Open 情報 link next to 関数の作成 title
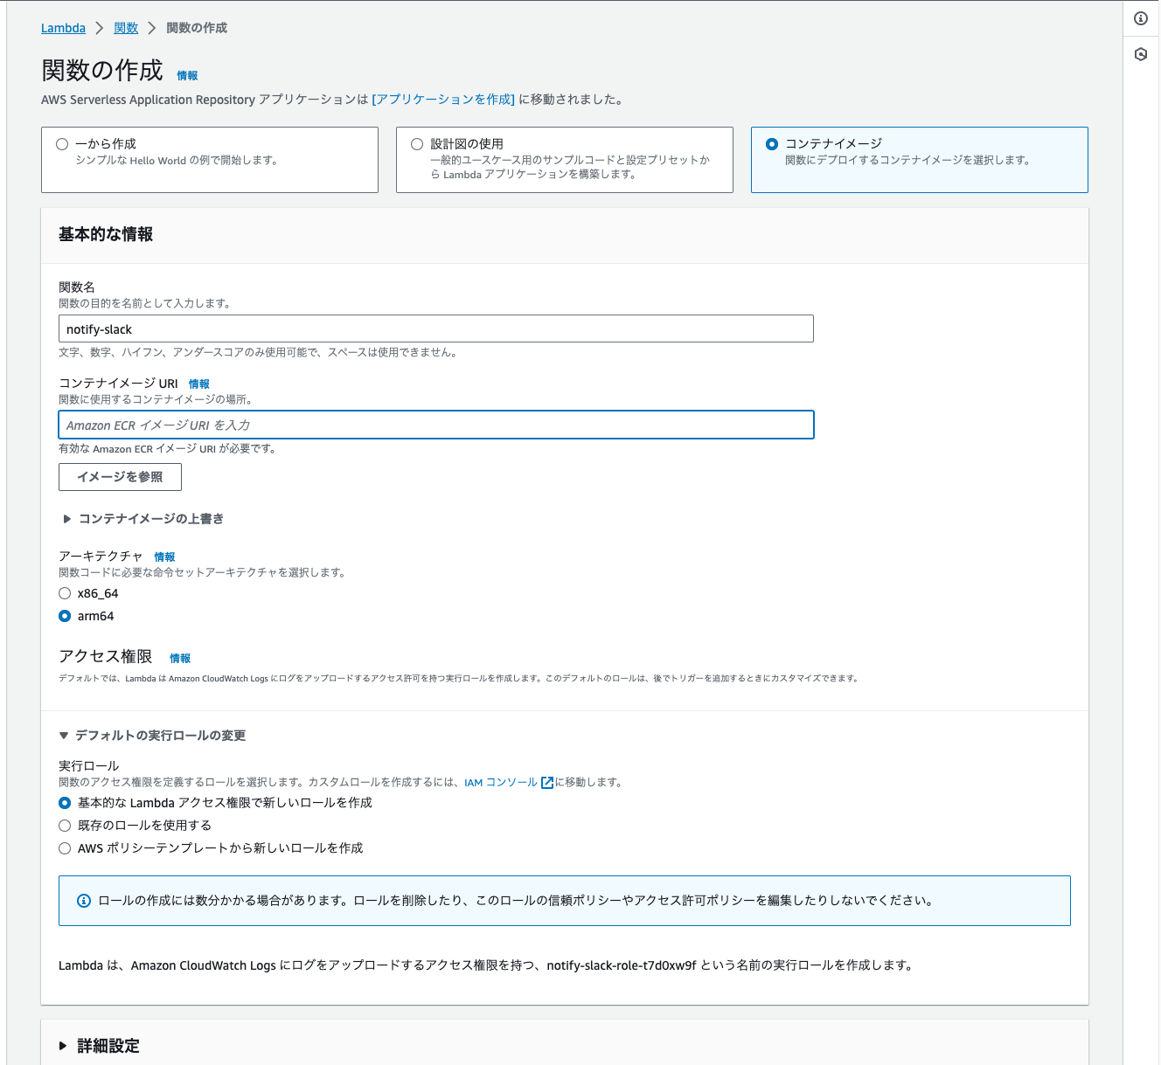 coord(187,76)
